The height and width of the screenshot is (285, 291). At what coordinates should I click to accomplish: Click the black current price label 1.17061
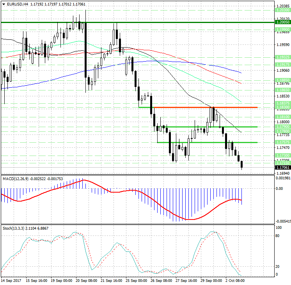[x=282, y=167]
